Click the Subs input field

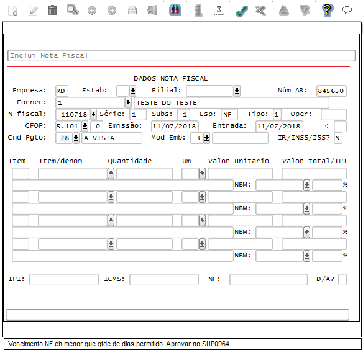(184, 114)
